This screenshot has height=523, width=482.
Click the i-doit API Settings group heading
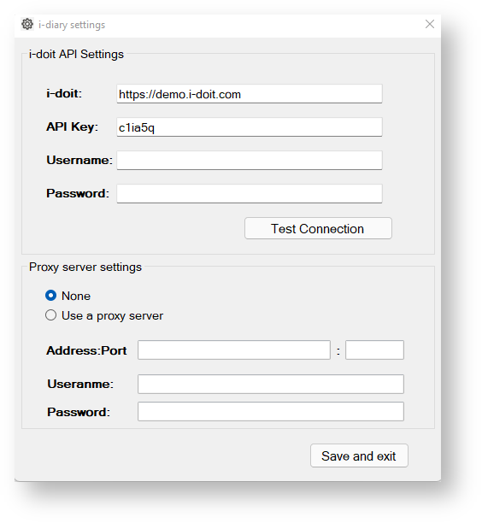[x=76, y=54]
